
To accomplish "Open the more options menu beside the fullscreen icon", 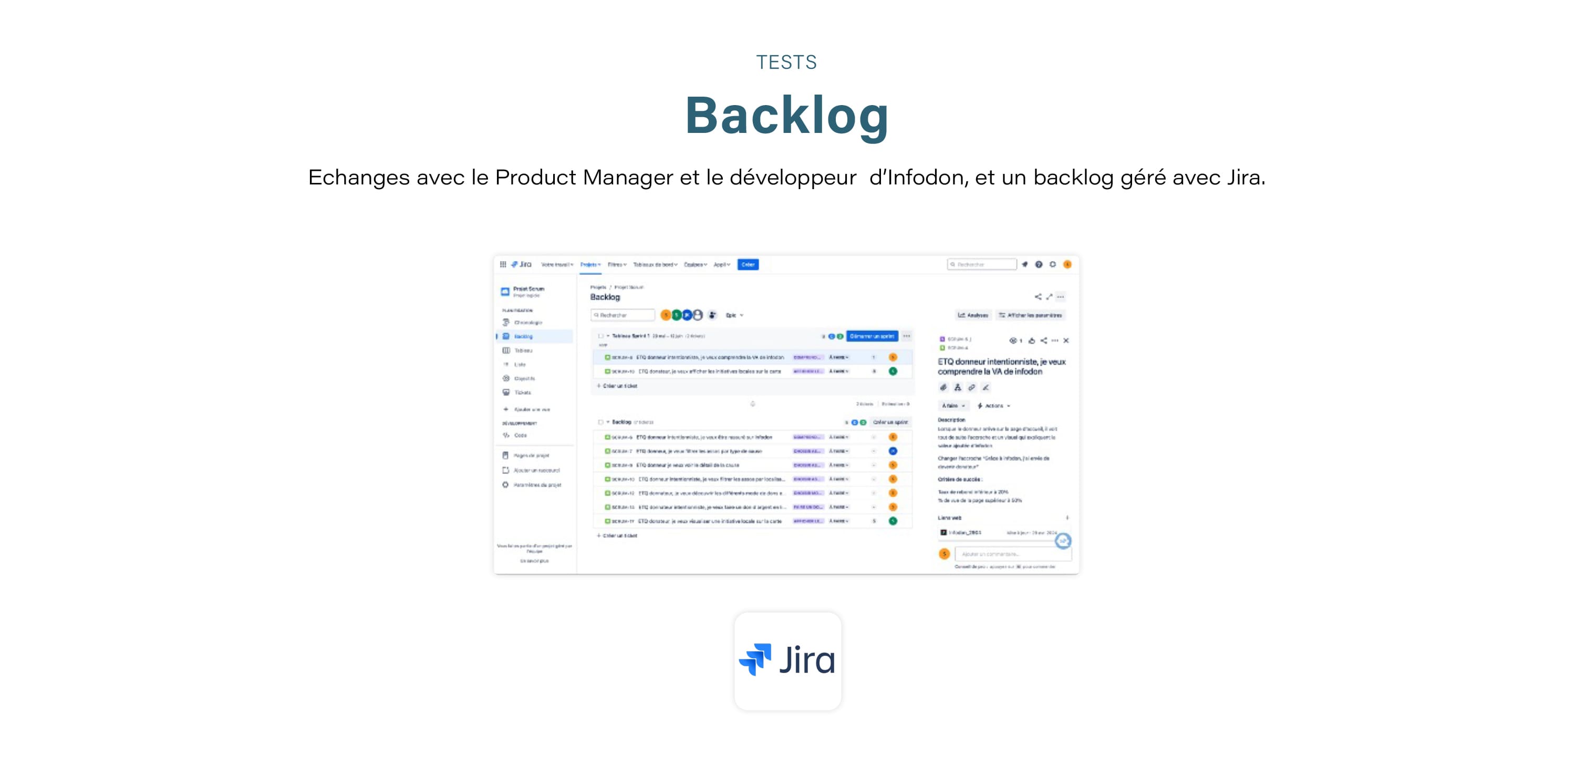I will coord(1061,297).
